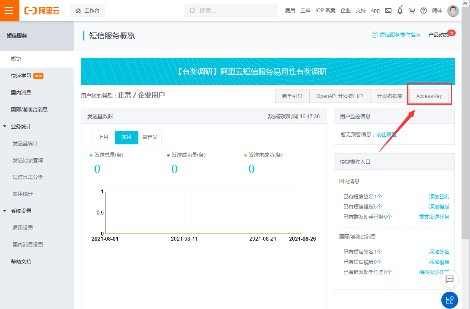Viewport: 470px width, 309px height.
Task: Open the orange hamburger menu
Action: [9, 11]
